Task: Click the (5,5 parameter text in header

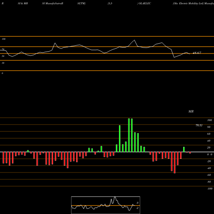Action: [x=110, y=3]
